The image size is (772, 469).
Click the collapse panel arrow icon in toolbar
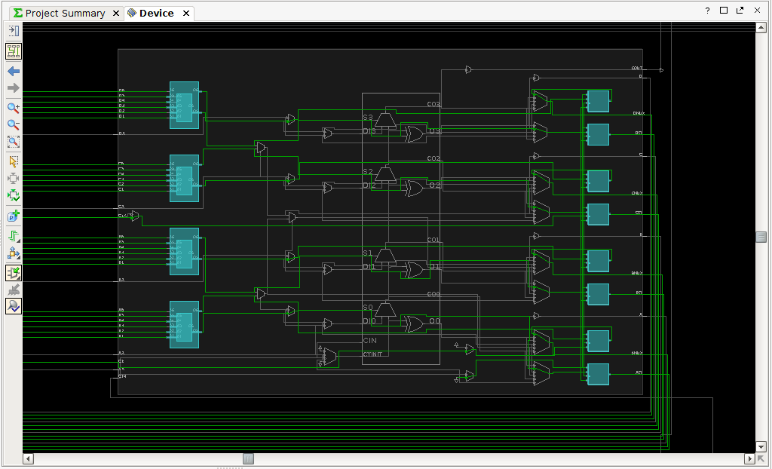[14, 31]
